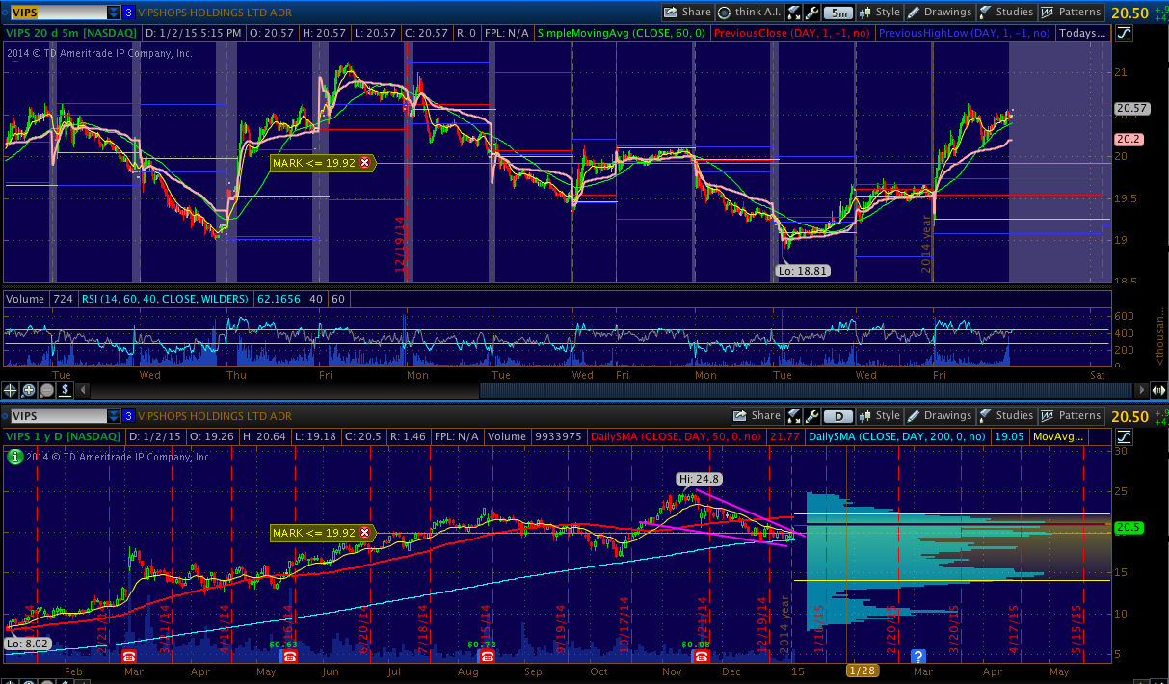This screenshot has width=1169, height=684.
Task: Open the upper VIPS symbol dropdown arrow
Action: pyautogui.click(x=114, y=13)
